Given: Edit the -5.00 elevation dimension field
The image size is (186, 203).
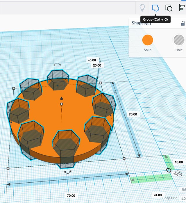Looking at the screenshot, I should click(x=92, y=60).
